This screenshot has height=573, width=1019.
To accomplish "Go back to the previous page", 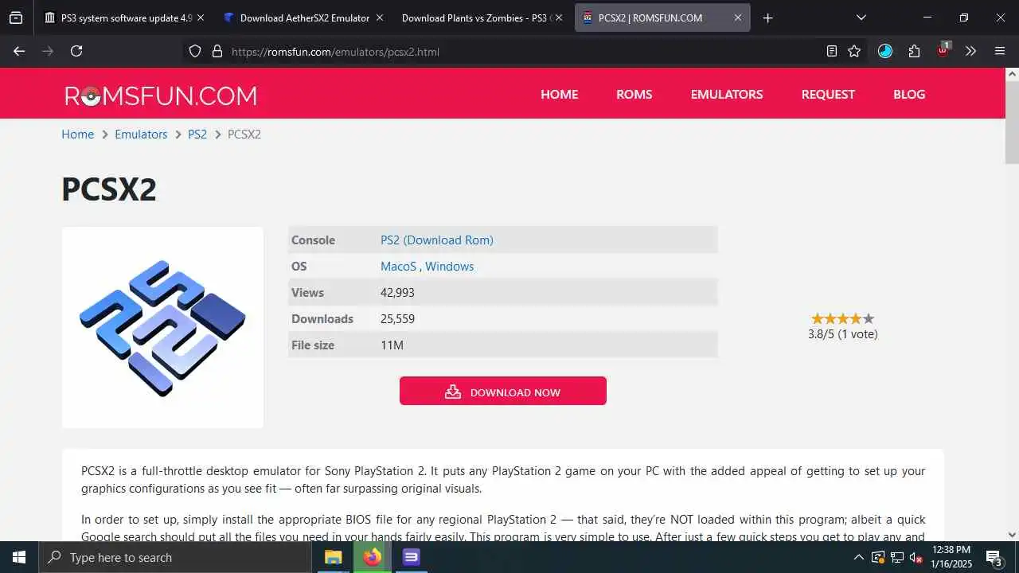I will (x=19, y=51).
